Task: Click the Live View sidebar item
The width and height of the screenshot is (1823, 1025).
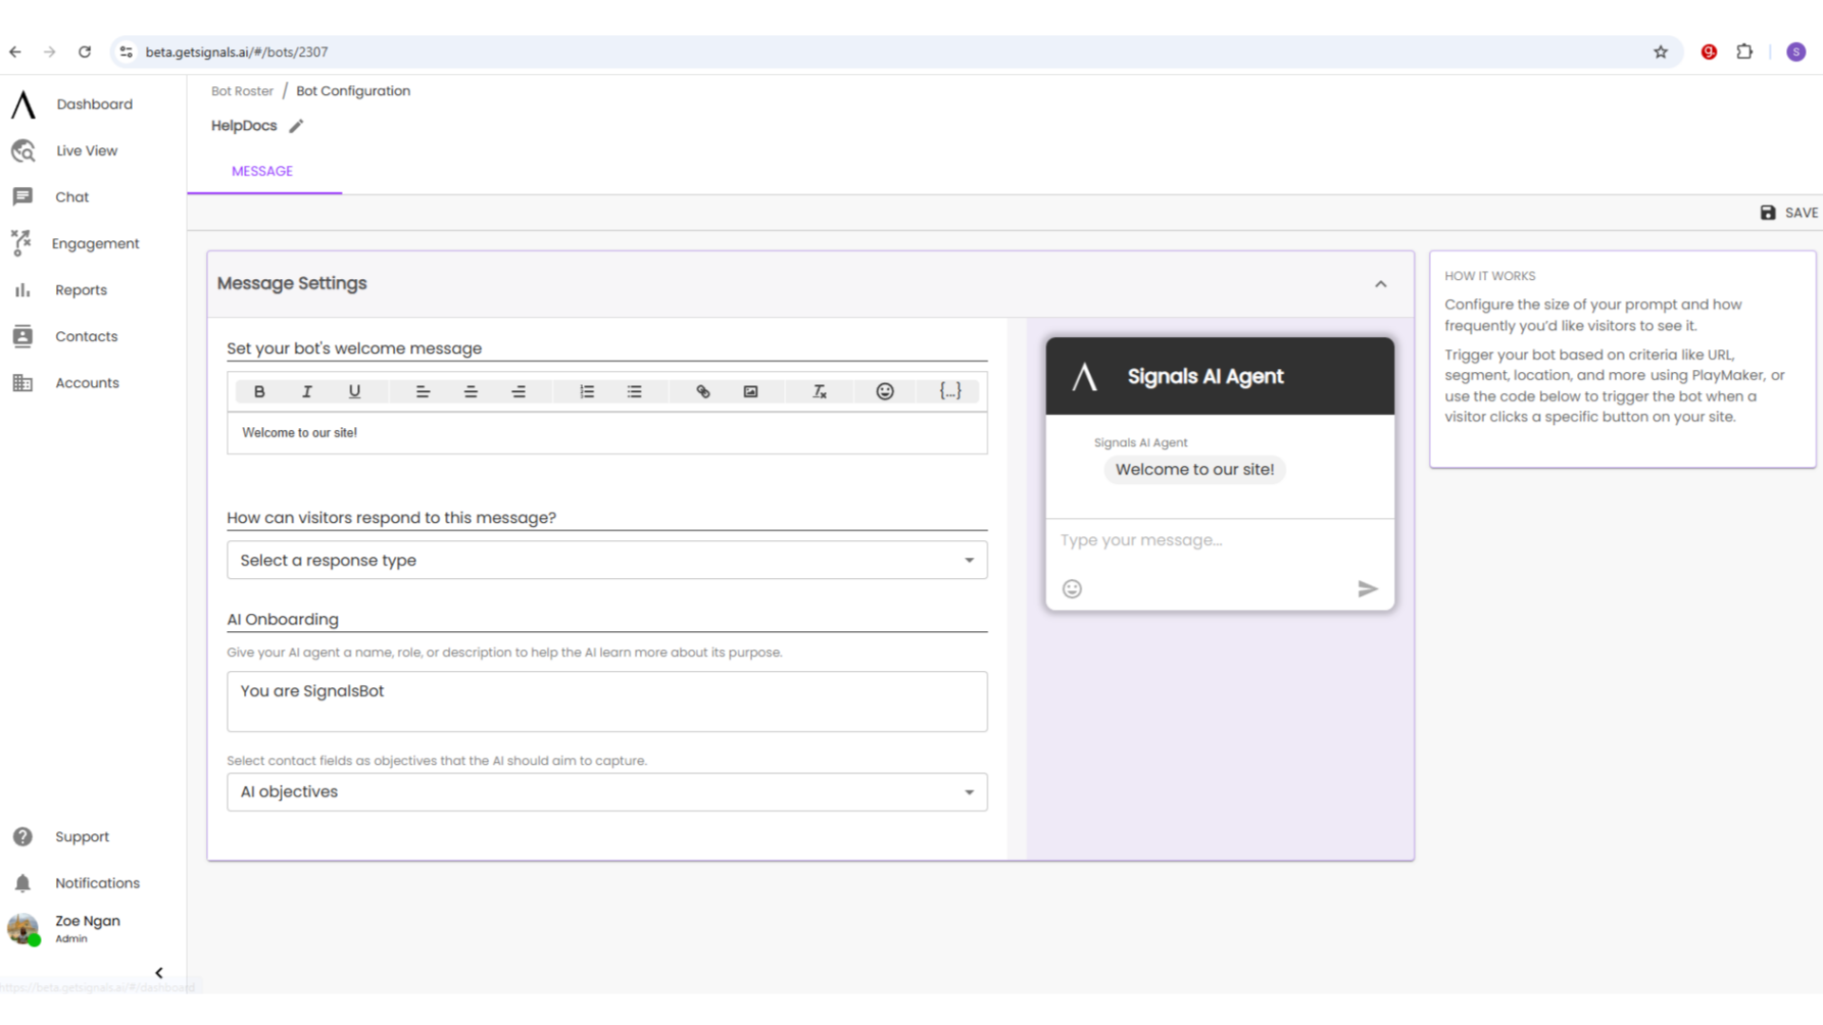Action: click(x=87, y=150)
